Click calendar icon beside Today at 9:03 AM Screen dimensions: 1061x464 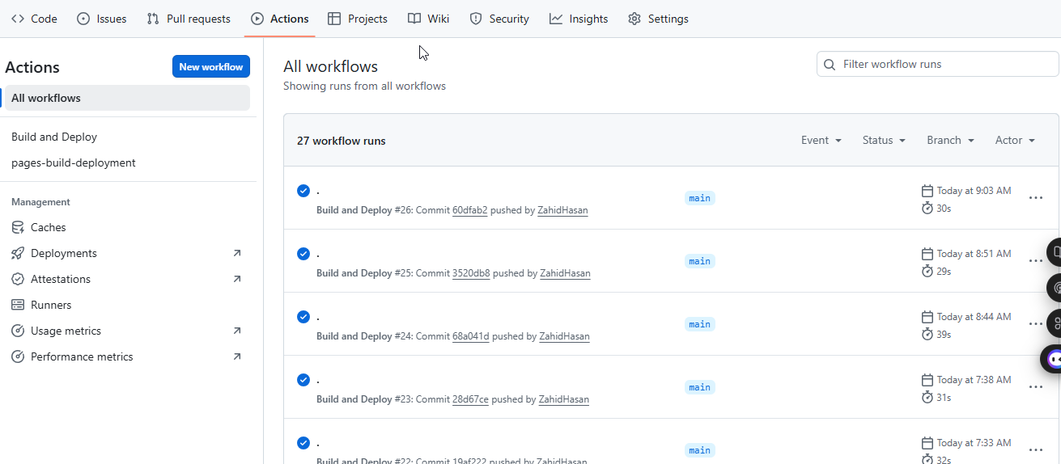click(927, 191)
